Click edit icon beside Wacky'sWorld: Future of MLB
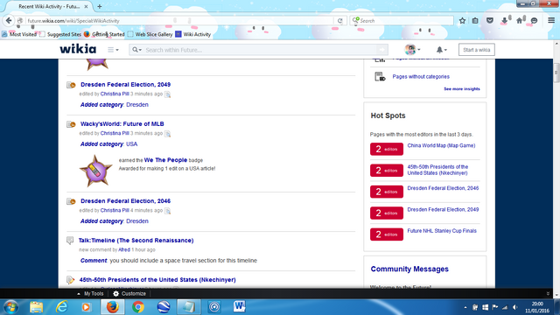The width and height of the screenshot is (560, 315). pyautogui.click(x=71, y=124)
